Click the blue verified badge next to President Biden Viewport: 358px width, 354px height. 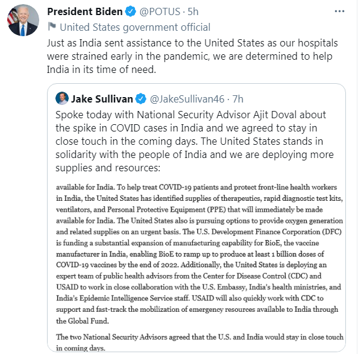(x=131, y=11)
